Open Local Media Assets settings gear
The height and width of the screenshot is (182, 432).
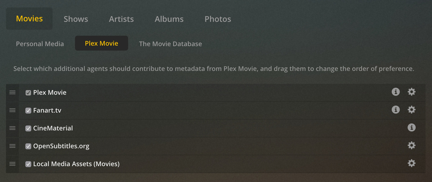411,163
